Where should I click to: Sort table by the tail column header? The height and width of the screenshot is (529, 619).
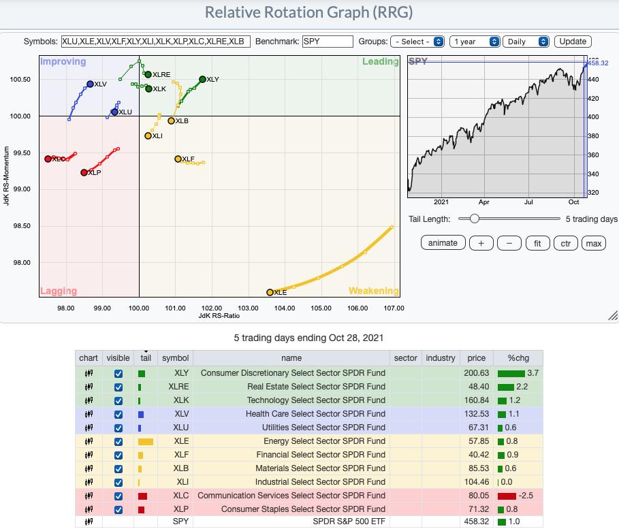point(146,358)
